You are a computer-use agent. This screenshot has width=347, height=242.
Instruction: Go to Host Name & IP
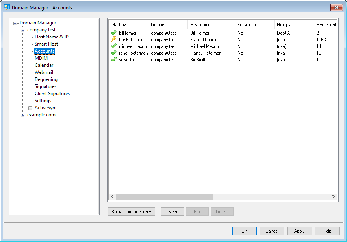pos(51,37)
